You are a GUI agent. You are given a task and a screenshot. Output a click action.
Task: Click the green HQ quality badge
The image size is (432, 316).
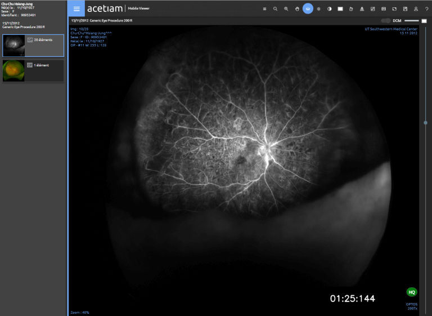coord(412,292)
